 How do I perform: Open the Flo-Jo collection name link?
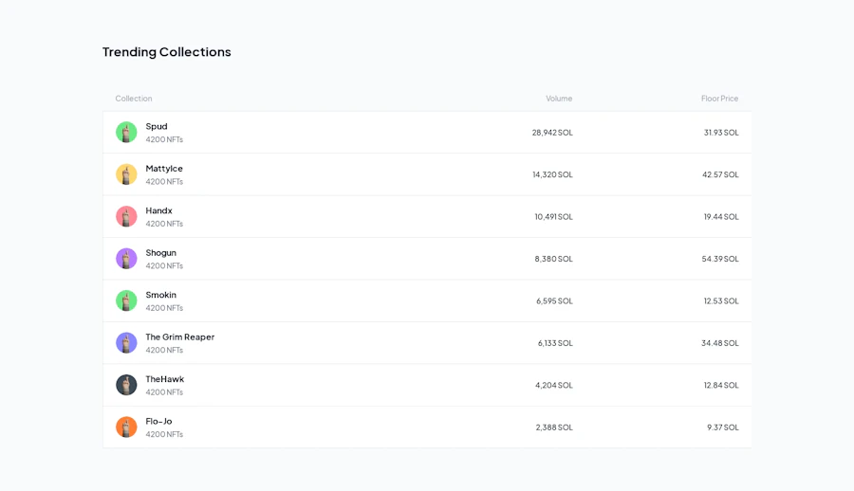tap(158, 421)
